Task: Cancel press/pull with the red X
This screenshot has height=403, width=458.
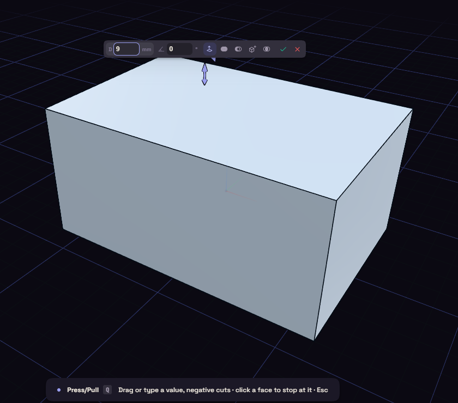Action: [x=297, y=49]
